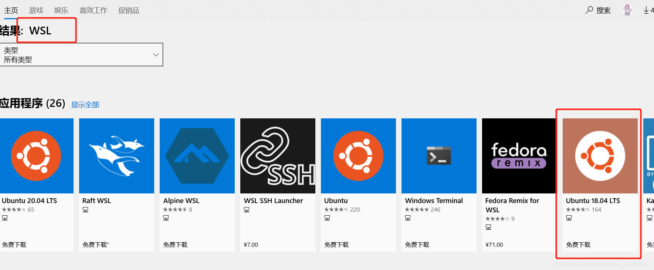Click the 搜索 text button
This screenshot has height=270, width=654.
(603, 10)
